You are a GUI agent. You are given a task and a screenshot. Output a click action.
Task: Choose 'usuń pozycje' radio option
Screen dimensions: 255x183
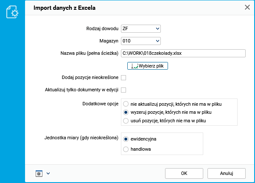point(126,121)
